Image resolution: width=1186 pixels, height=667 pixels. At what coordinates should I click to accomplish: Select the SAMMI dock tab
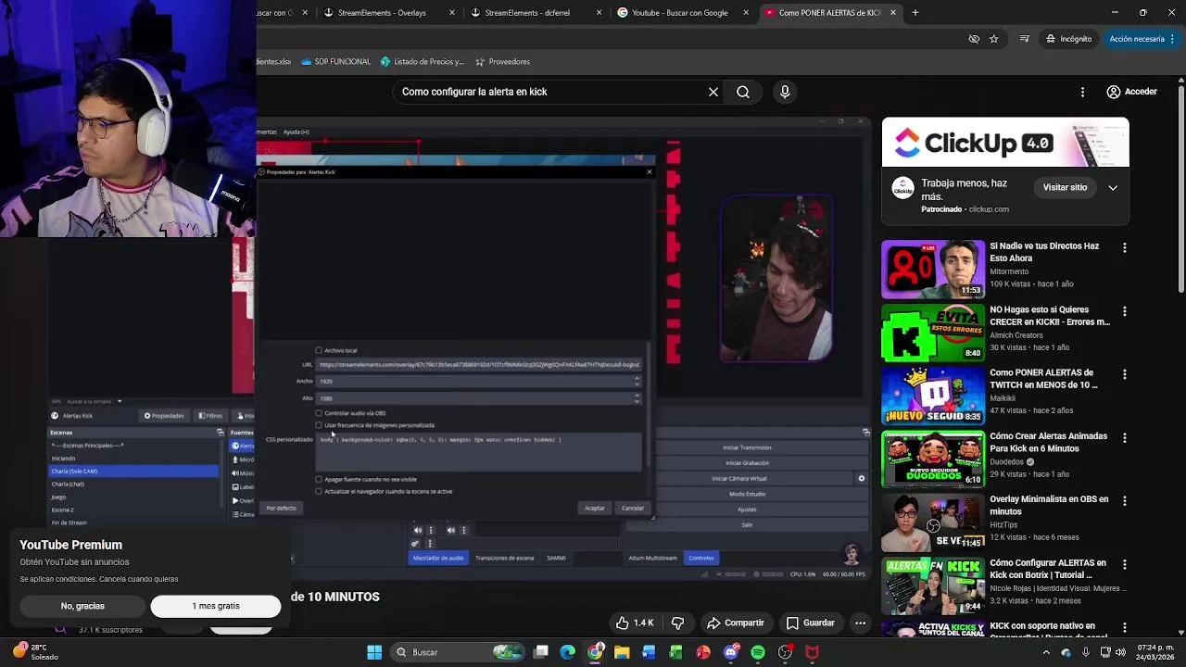[x=556, y=558]
